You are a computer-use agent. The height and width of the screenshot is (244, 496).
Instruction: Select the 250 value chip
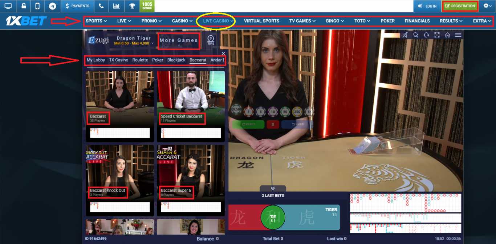pos(297,112)
